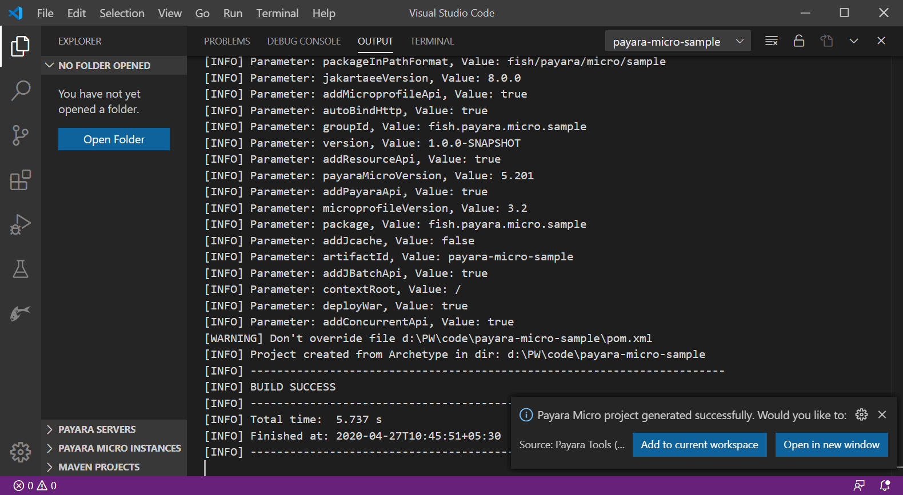Click the artifactId parameter line
903x495 pixels.
pos(389,257)
